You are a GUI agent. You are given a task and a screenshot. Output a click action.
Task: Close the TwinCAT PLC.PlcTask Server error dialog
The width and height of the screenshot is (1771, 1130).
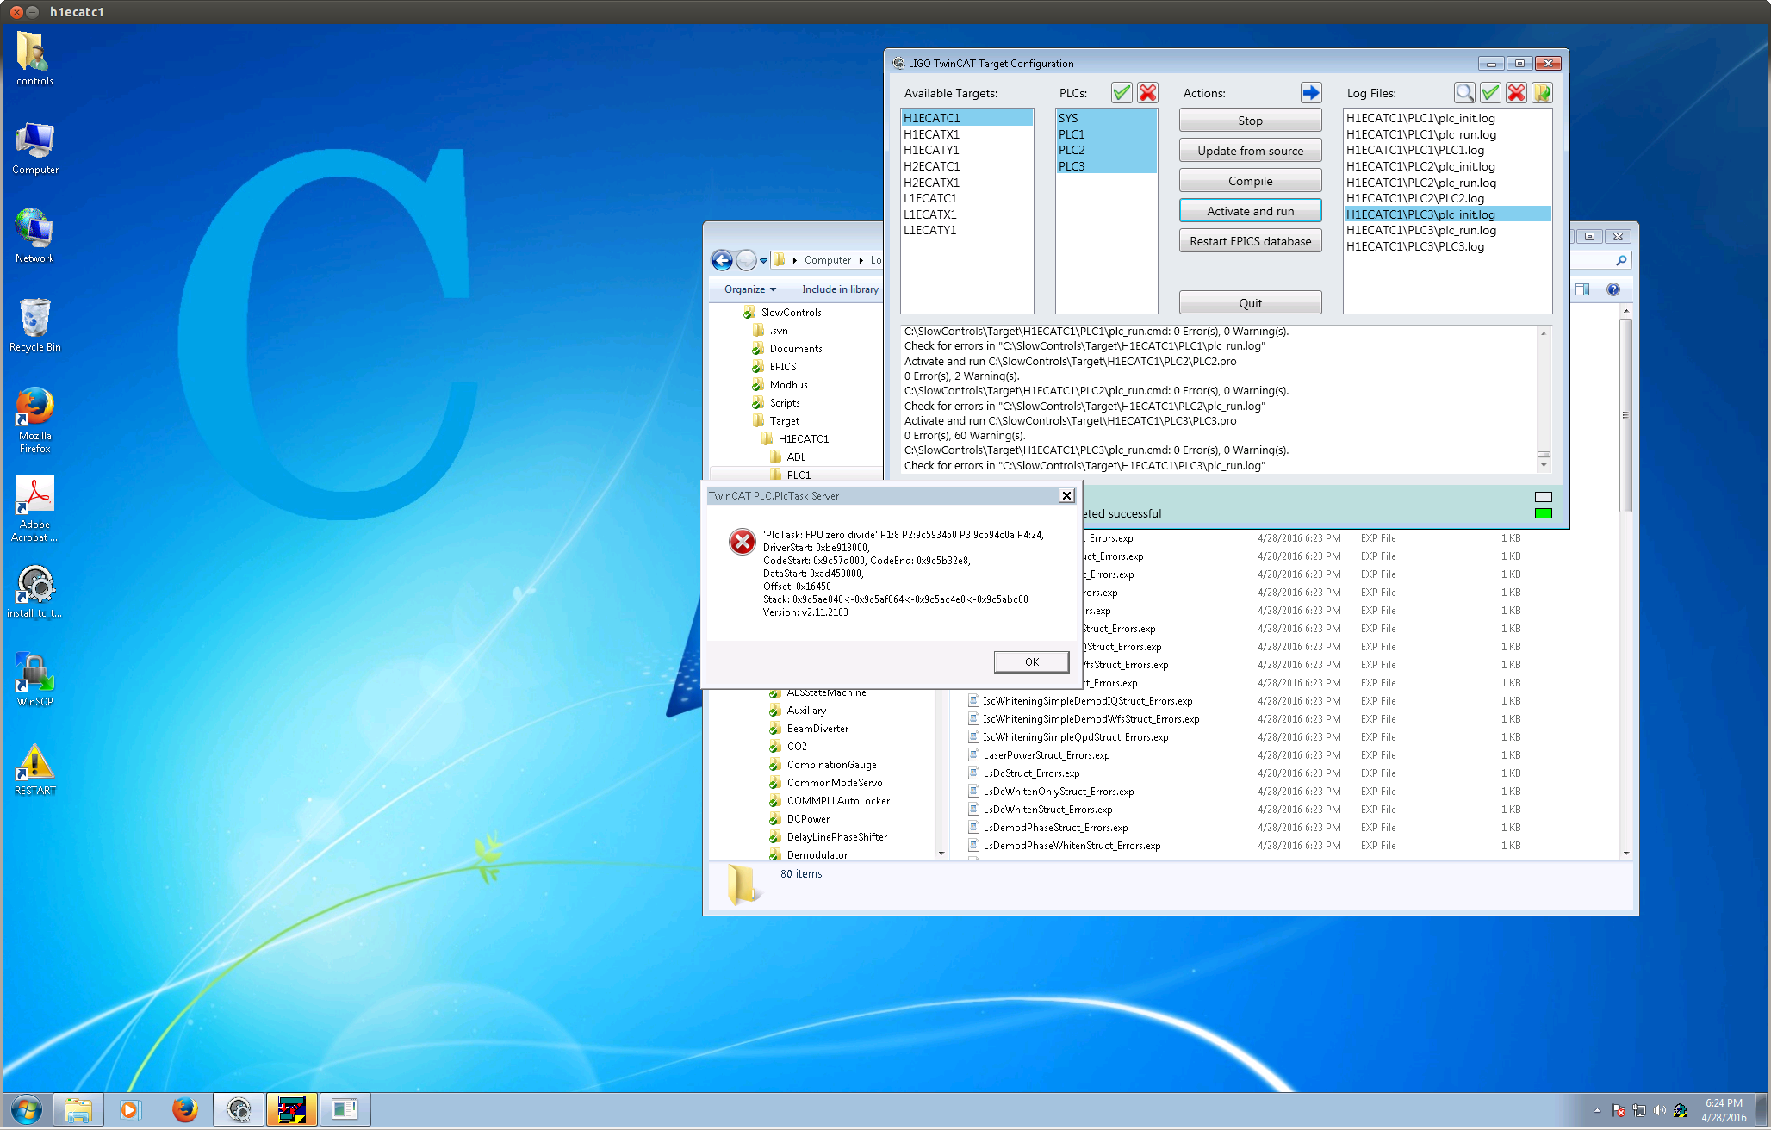click(1066, 495)
